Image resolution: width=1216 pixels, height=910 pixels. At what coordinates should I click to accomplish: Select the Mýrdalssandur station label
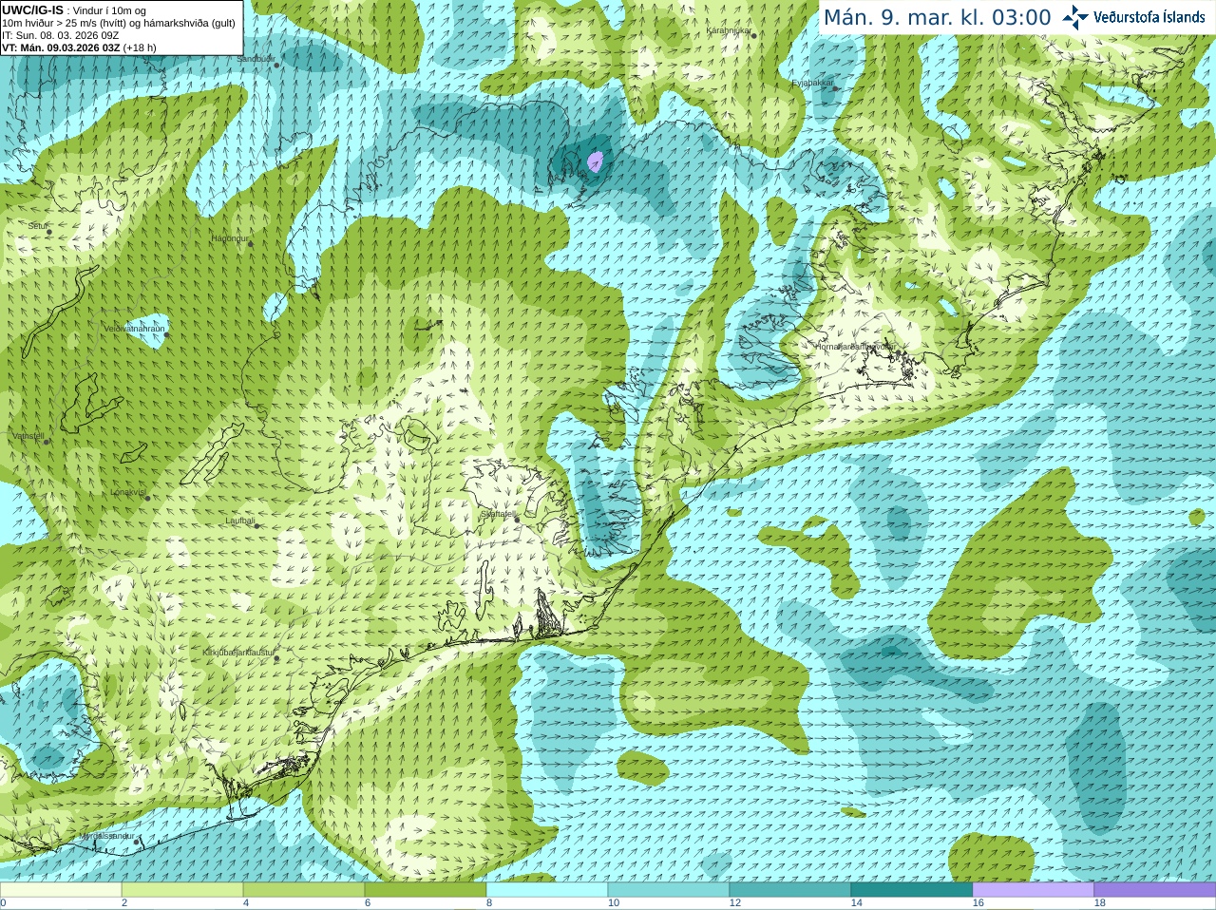pos(106,836)
